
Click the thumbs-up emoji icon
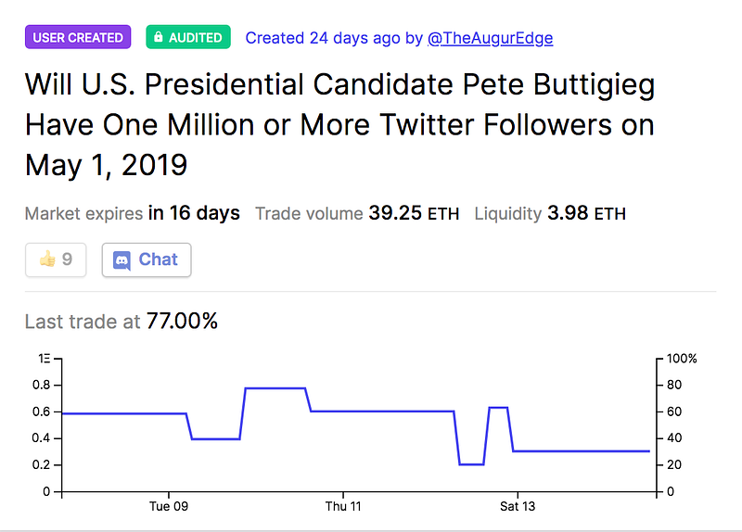click(46, 260)
